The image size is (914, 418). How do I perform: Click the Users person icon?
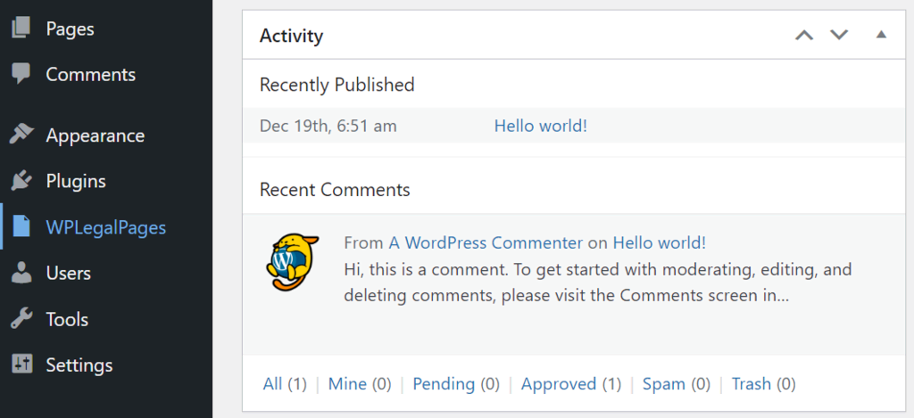click(x=21, y=273)
